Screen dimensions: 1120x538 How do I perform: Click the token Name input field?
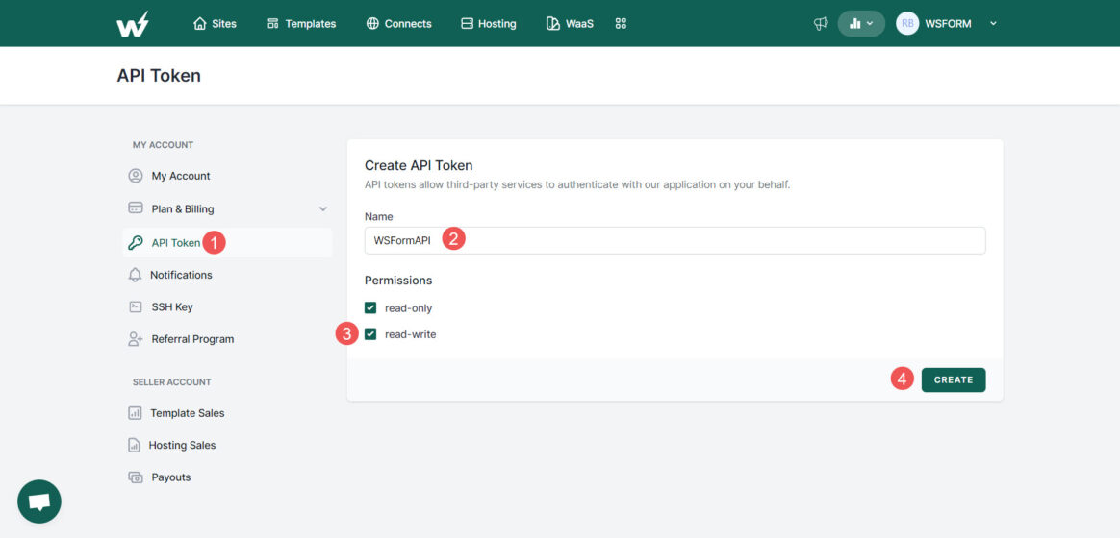[675, 240]
